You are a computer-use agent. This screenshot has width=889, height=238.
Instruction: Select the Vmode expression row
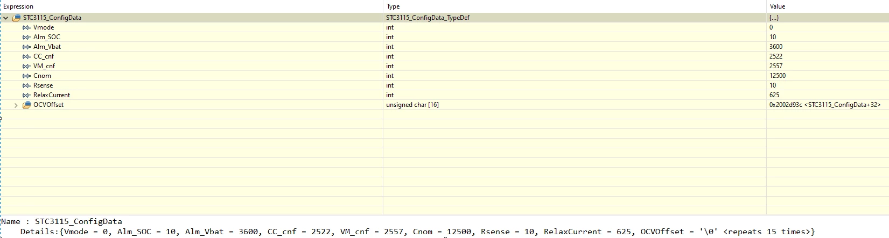tap(444, 27)
